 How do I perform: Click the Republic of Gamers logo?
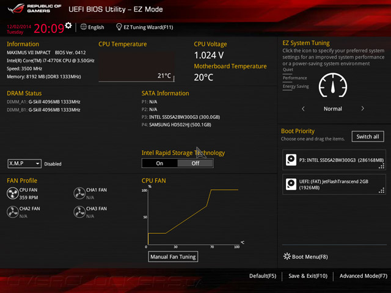(x=35, y=9)
